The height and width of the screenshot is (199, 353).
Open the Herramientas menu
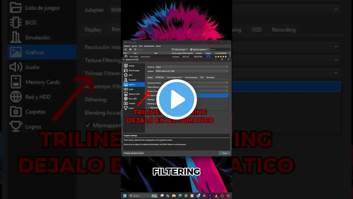coord(149,46)
